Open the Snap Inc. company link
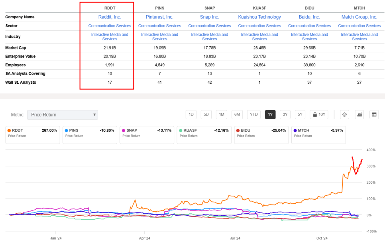Image resolution: width=385 pixels, height=244 pixels. coord(210,17)
